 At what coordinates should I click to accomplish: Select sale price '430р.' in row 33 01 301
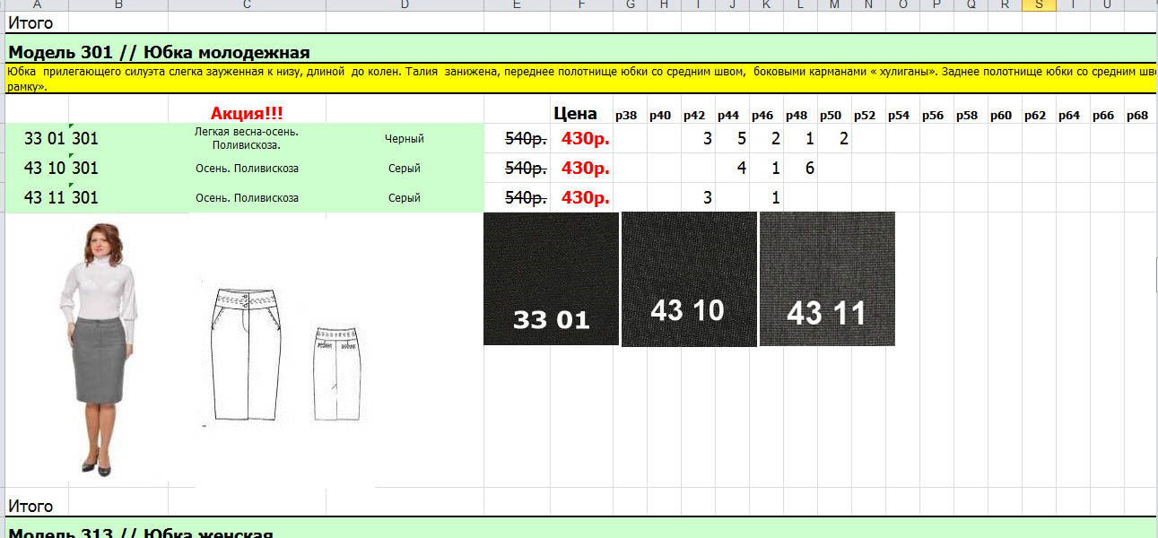tap(586, 139)
